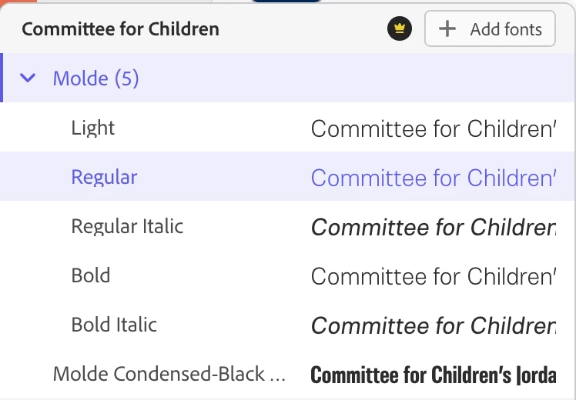The width and height of the screenshot is (576, 400).
Task: Click the premium crown icon
Action: pyautogui.click(x=399, y=30)
